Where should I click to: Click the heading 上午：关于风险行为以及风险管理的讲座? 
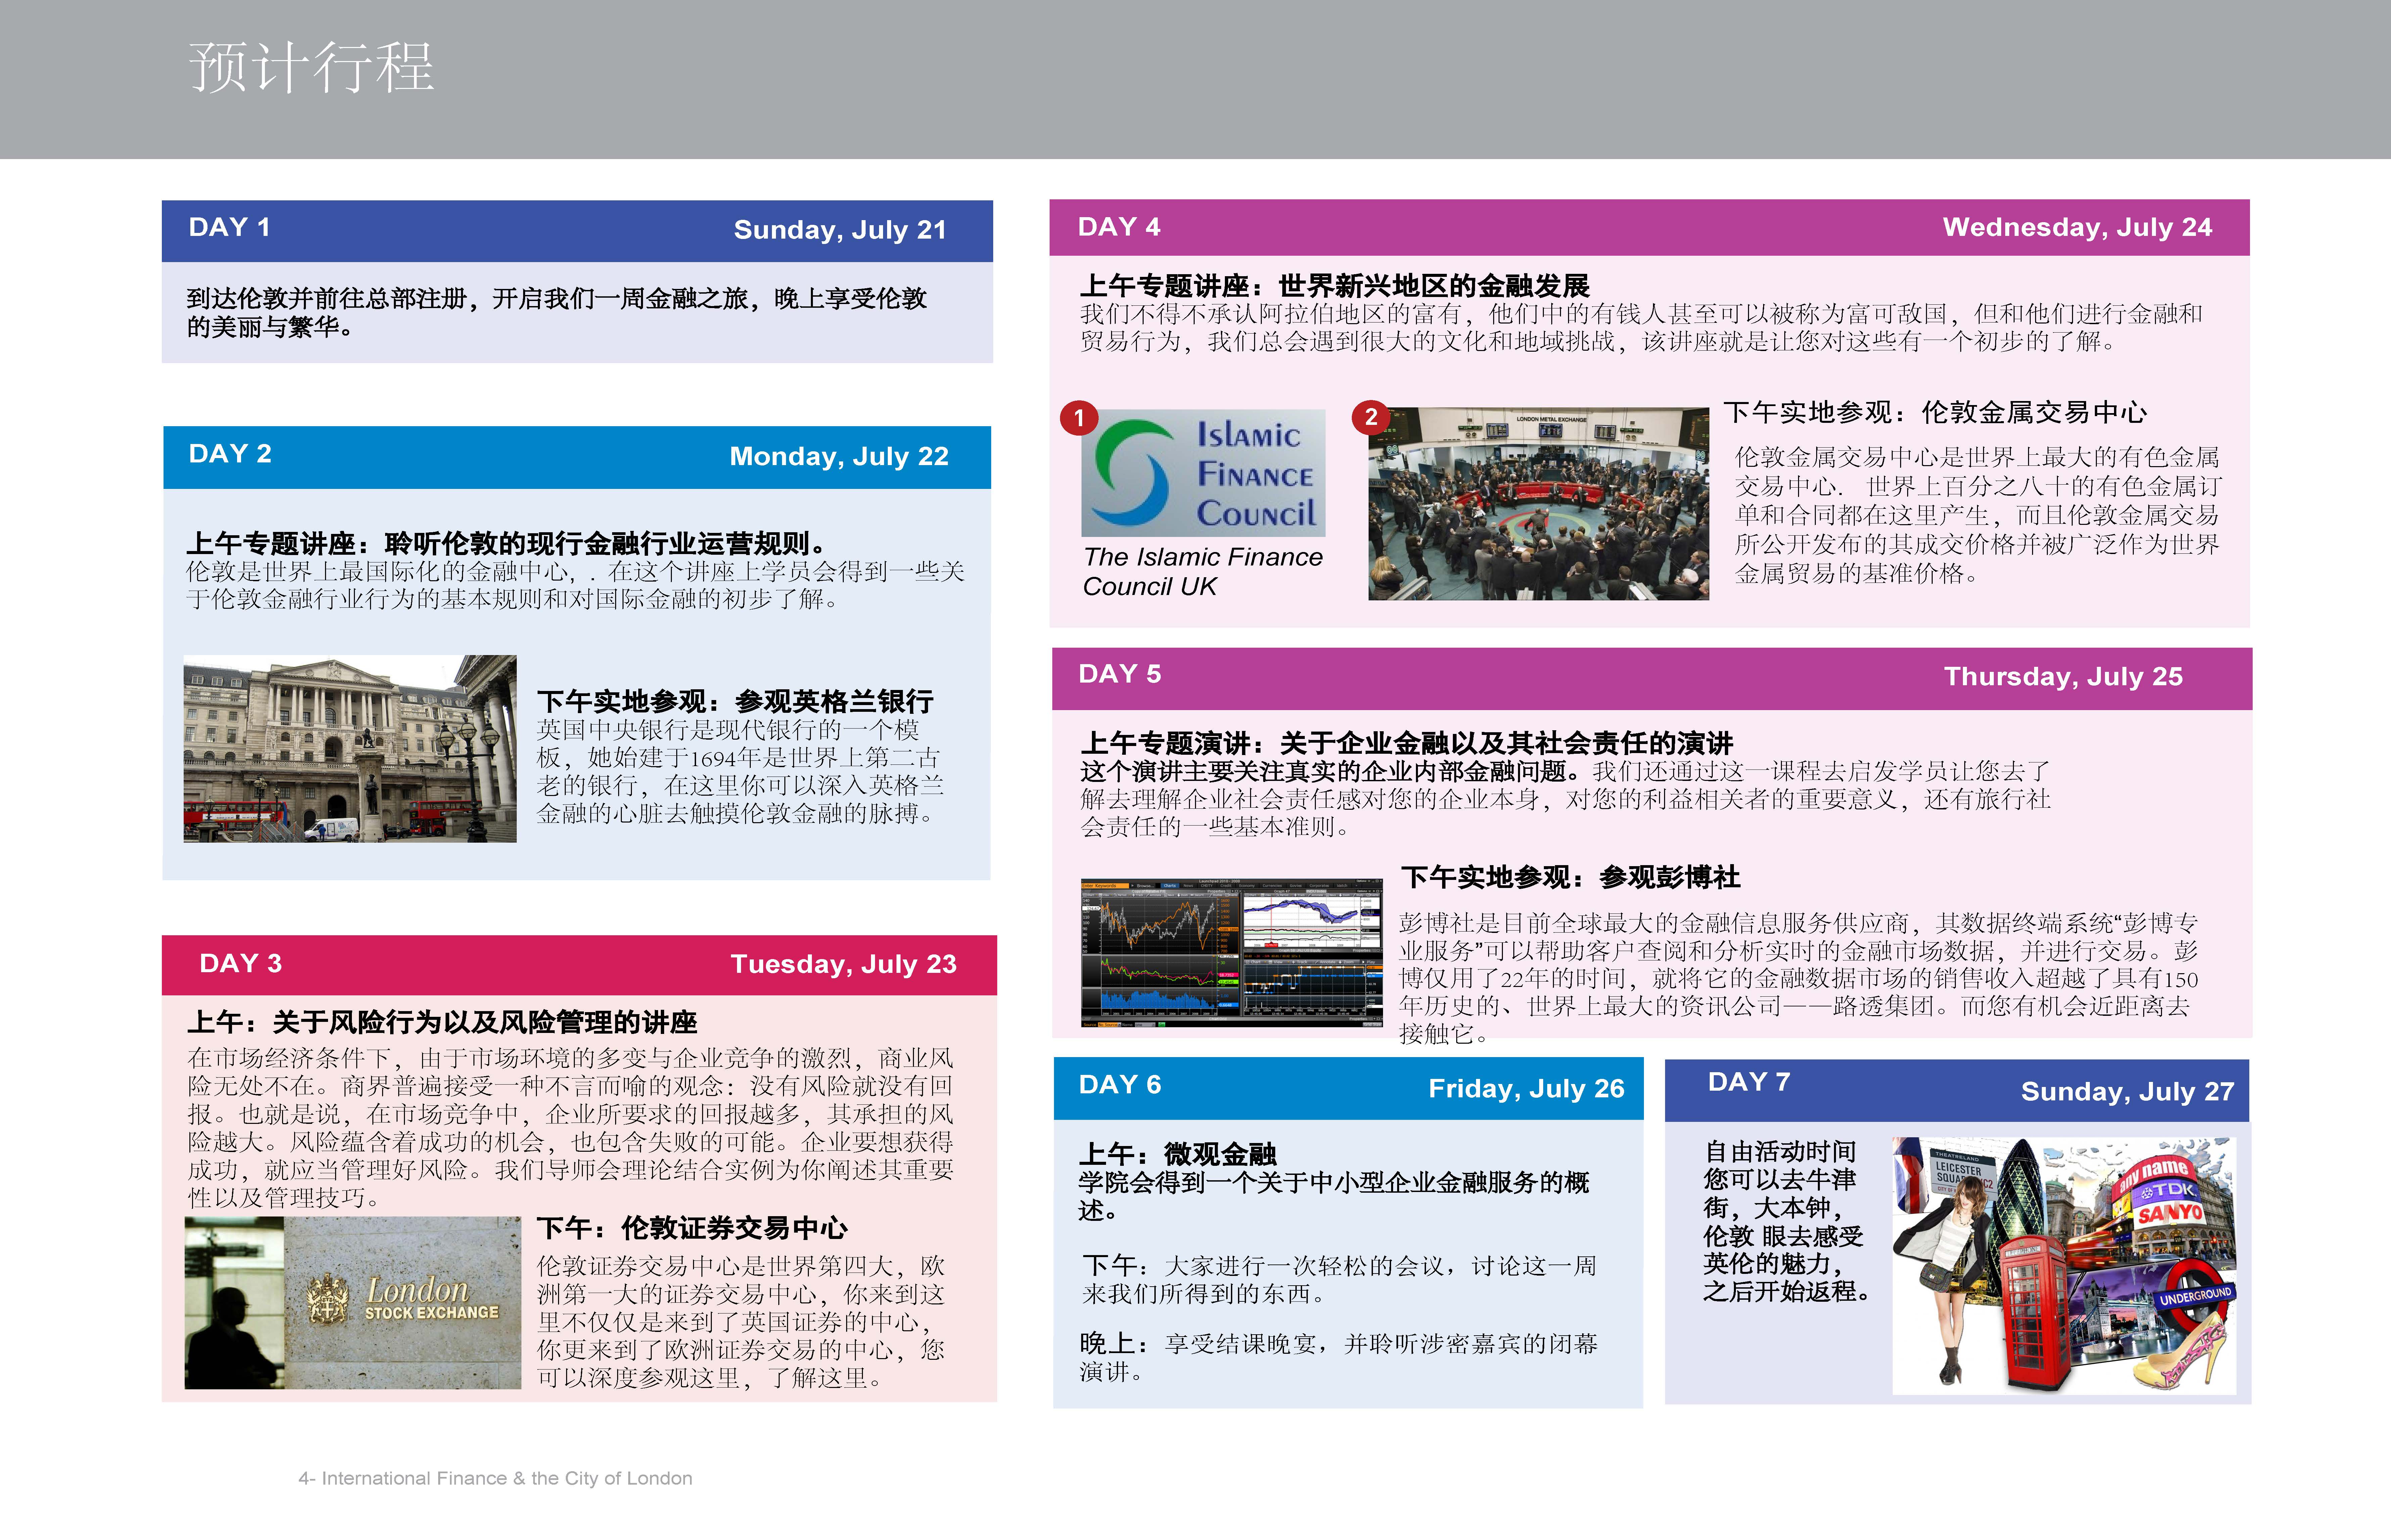(442, 1022)
